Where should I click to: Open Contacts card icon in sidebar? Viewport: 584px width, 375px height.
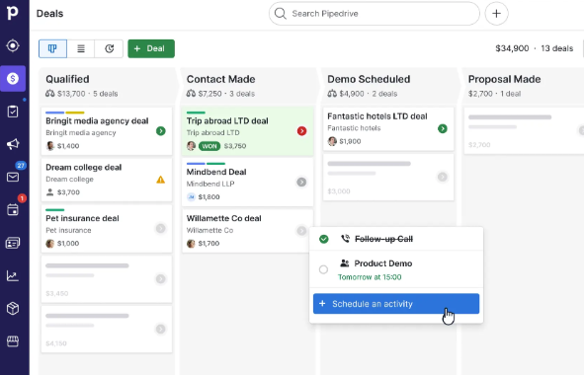tap(13, 243)
